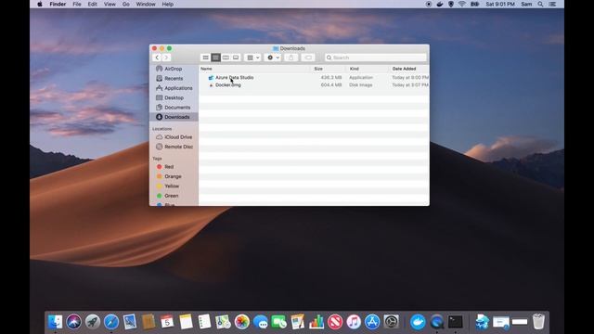594x334 pixels.
Task: Open Remote Disc in the sidebar
Action: tap(174, 147)
